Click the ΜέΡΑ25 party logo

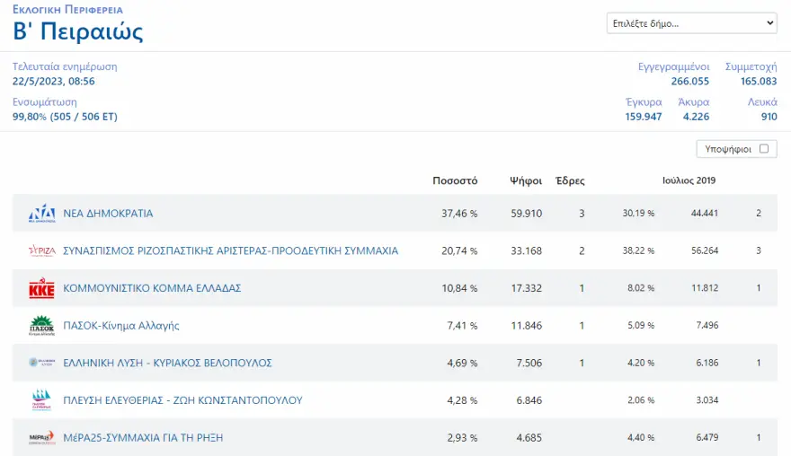coord(41,438)
